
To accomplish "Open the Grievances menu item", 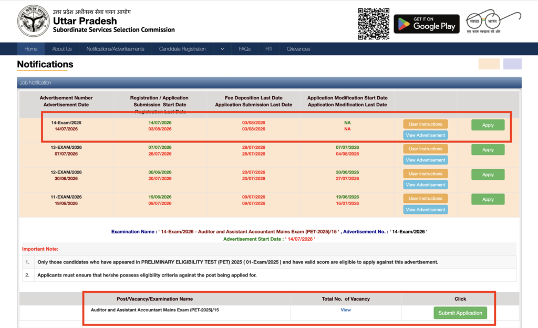I will (x=298, y=49).
